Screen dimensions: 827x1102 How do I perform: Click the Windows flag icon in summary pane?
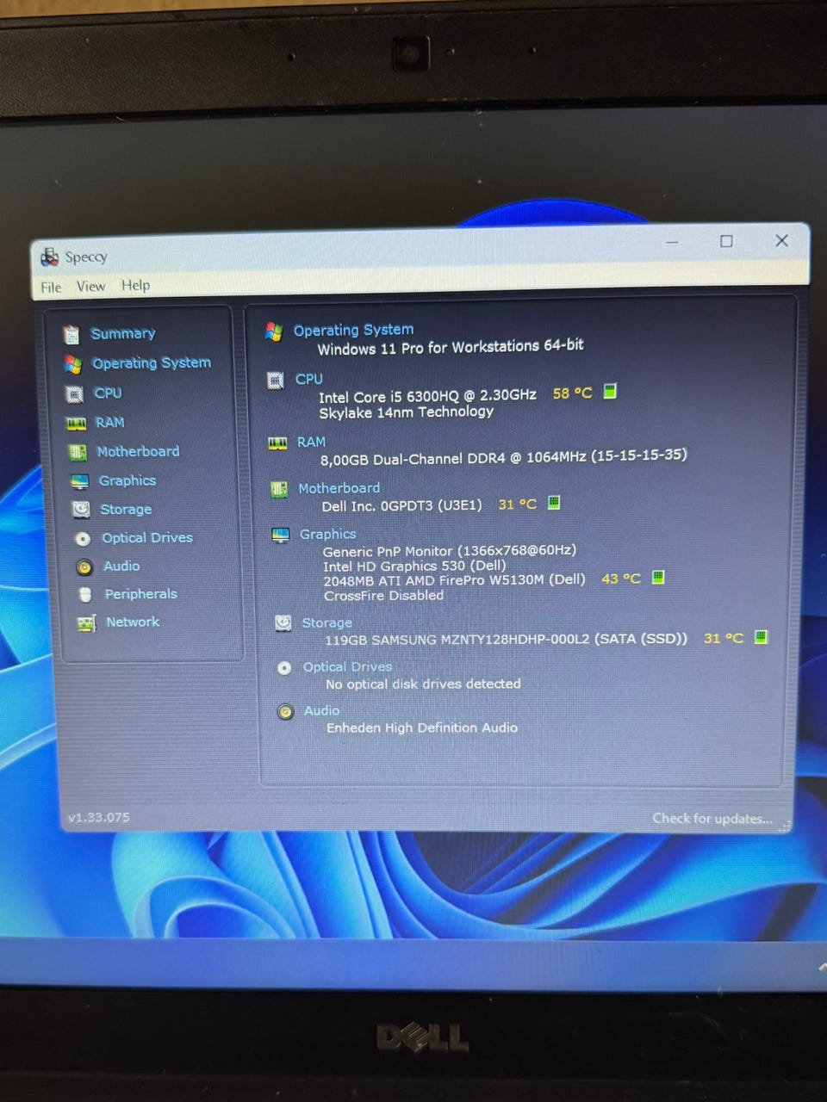(274, 331)
